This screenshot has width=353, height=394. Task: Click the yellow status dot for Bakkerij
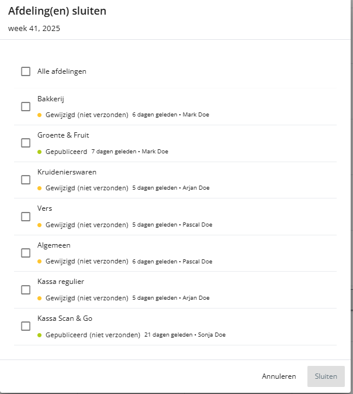click(x=40, y=115)
